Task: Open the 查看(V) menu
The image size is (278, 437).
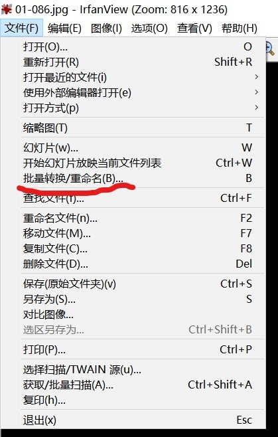Action: (194, 28)
